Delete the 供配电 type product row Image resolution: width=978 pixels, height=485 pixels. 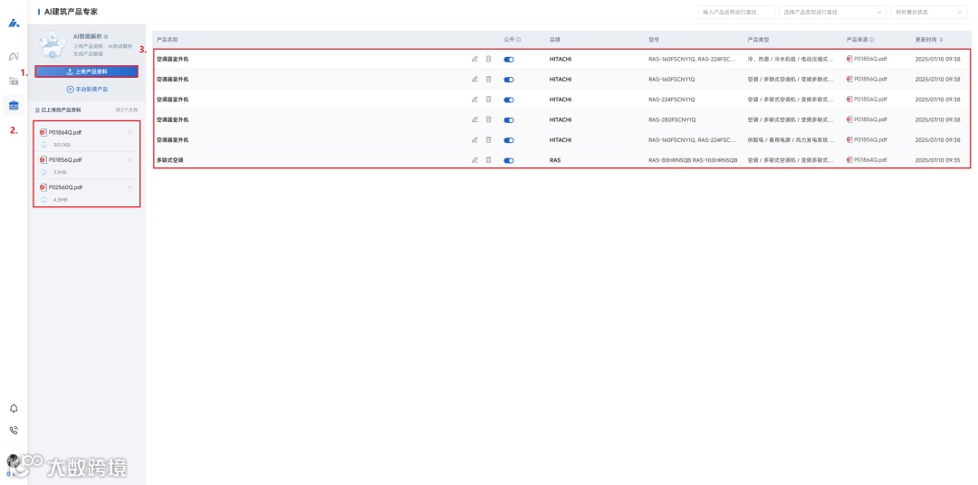pyautogui.click(x=488, y=139)
